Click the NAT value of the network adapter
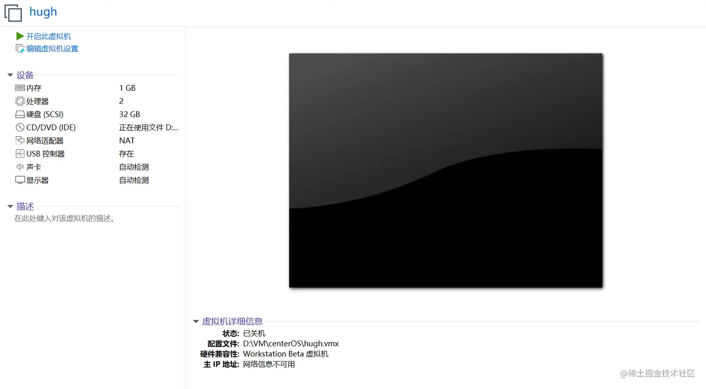706x389 pixels. 127,140
